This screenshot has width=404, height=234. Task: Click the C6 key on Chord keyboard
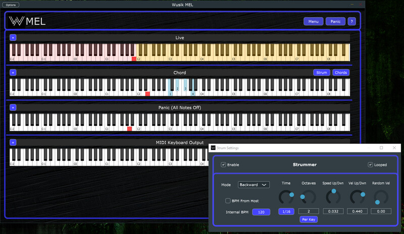[x=266, y=94]
